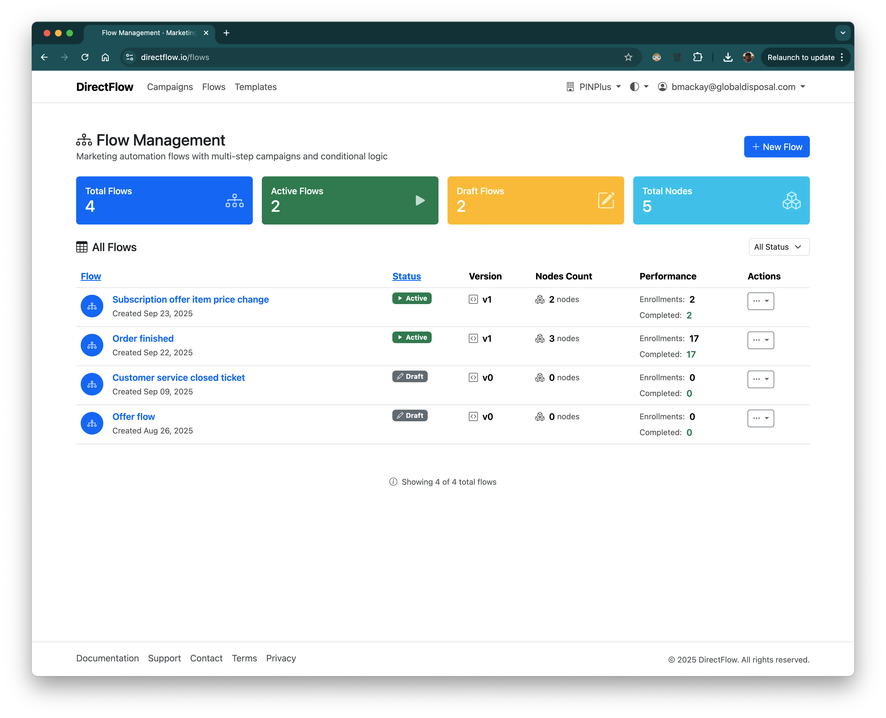Click the Active Flows green card
This screenshot has width=886, height=718.
(x=350, y=201)
